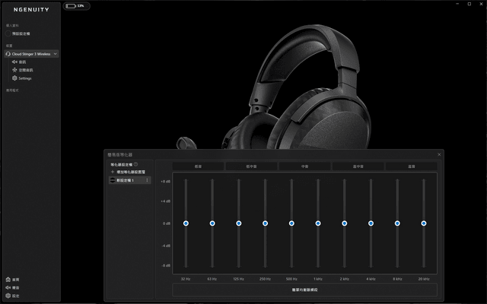Click the 4 kHz slider handle
Screen dimensions: 487x304
coord(371,223)
